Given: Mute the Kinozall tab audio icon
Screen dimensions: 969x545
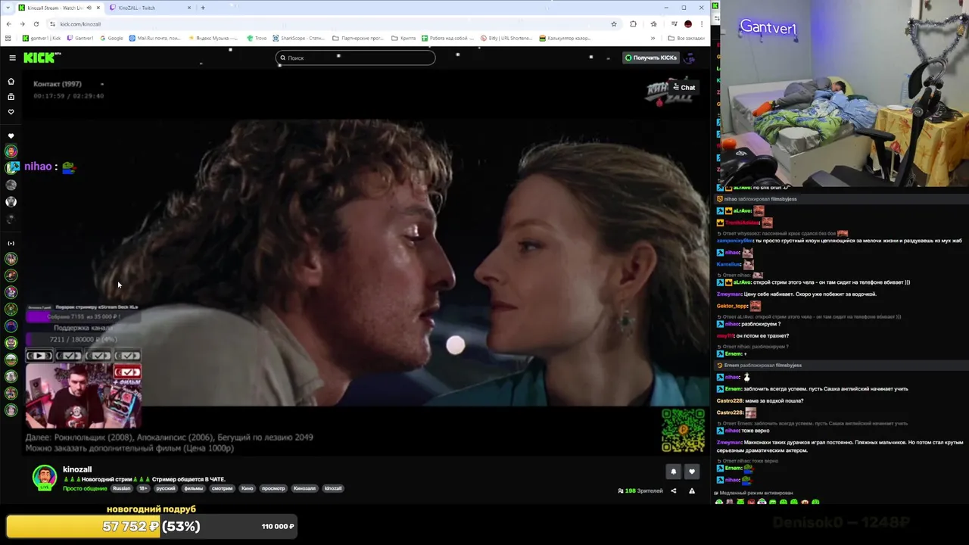Looking at the screenshot, I should pos(89,8).
